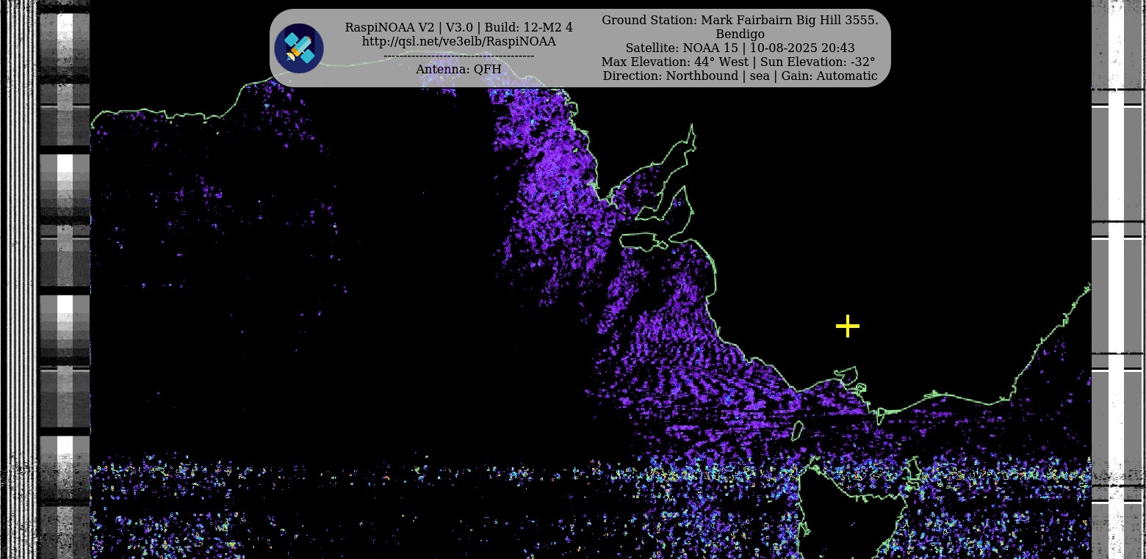Select the Satellite NOAA 15 date line
Screen dimensions: 1146x559
click(x=740, y=48)
